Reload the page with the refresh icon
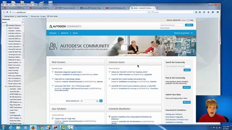This screenshot has height=130, width=232. click(x=149, y=12)
